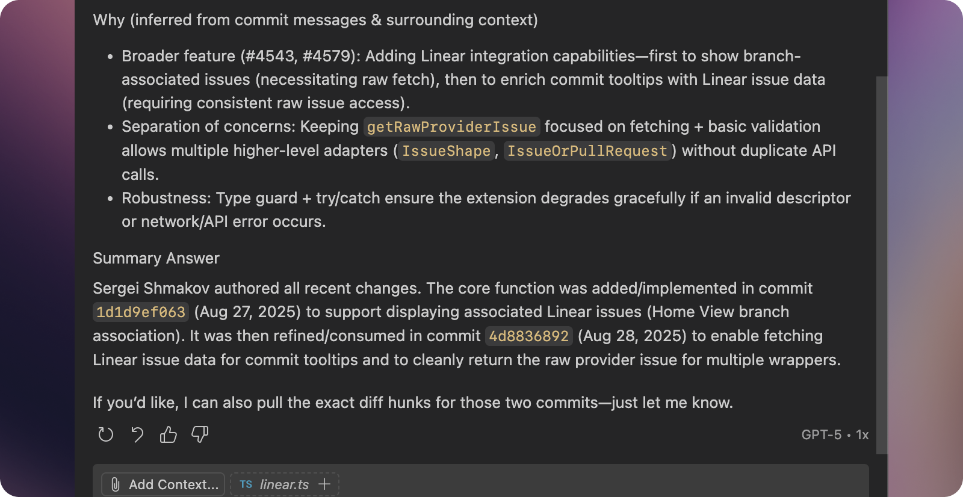Click the plus icon beside linear.ts
Viewport: 963px width, 497px height.
[x=324, y=484]
